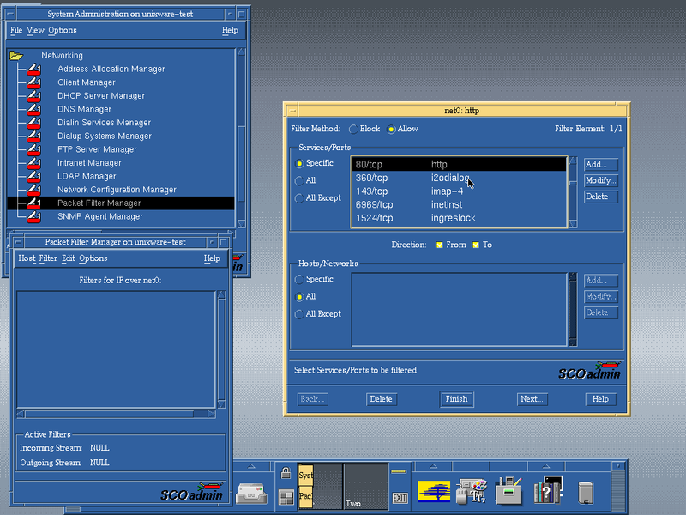
Task: Click the Trash can icon
Action: coord(586,492)
